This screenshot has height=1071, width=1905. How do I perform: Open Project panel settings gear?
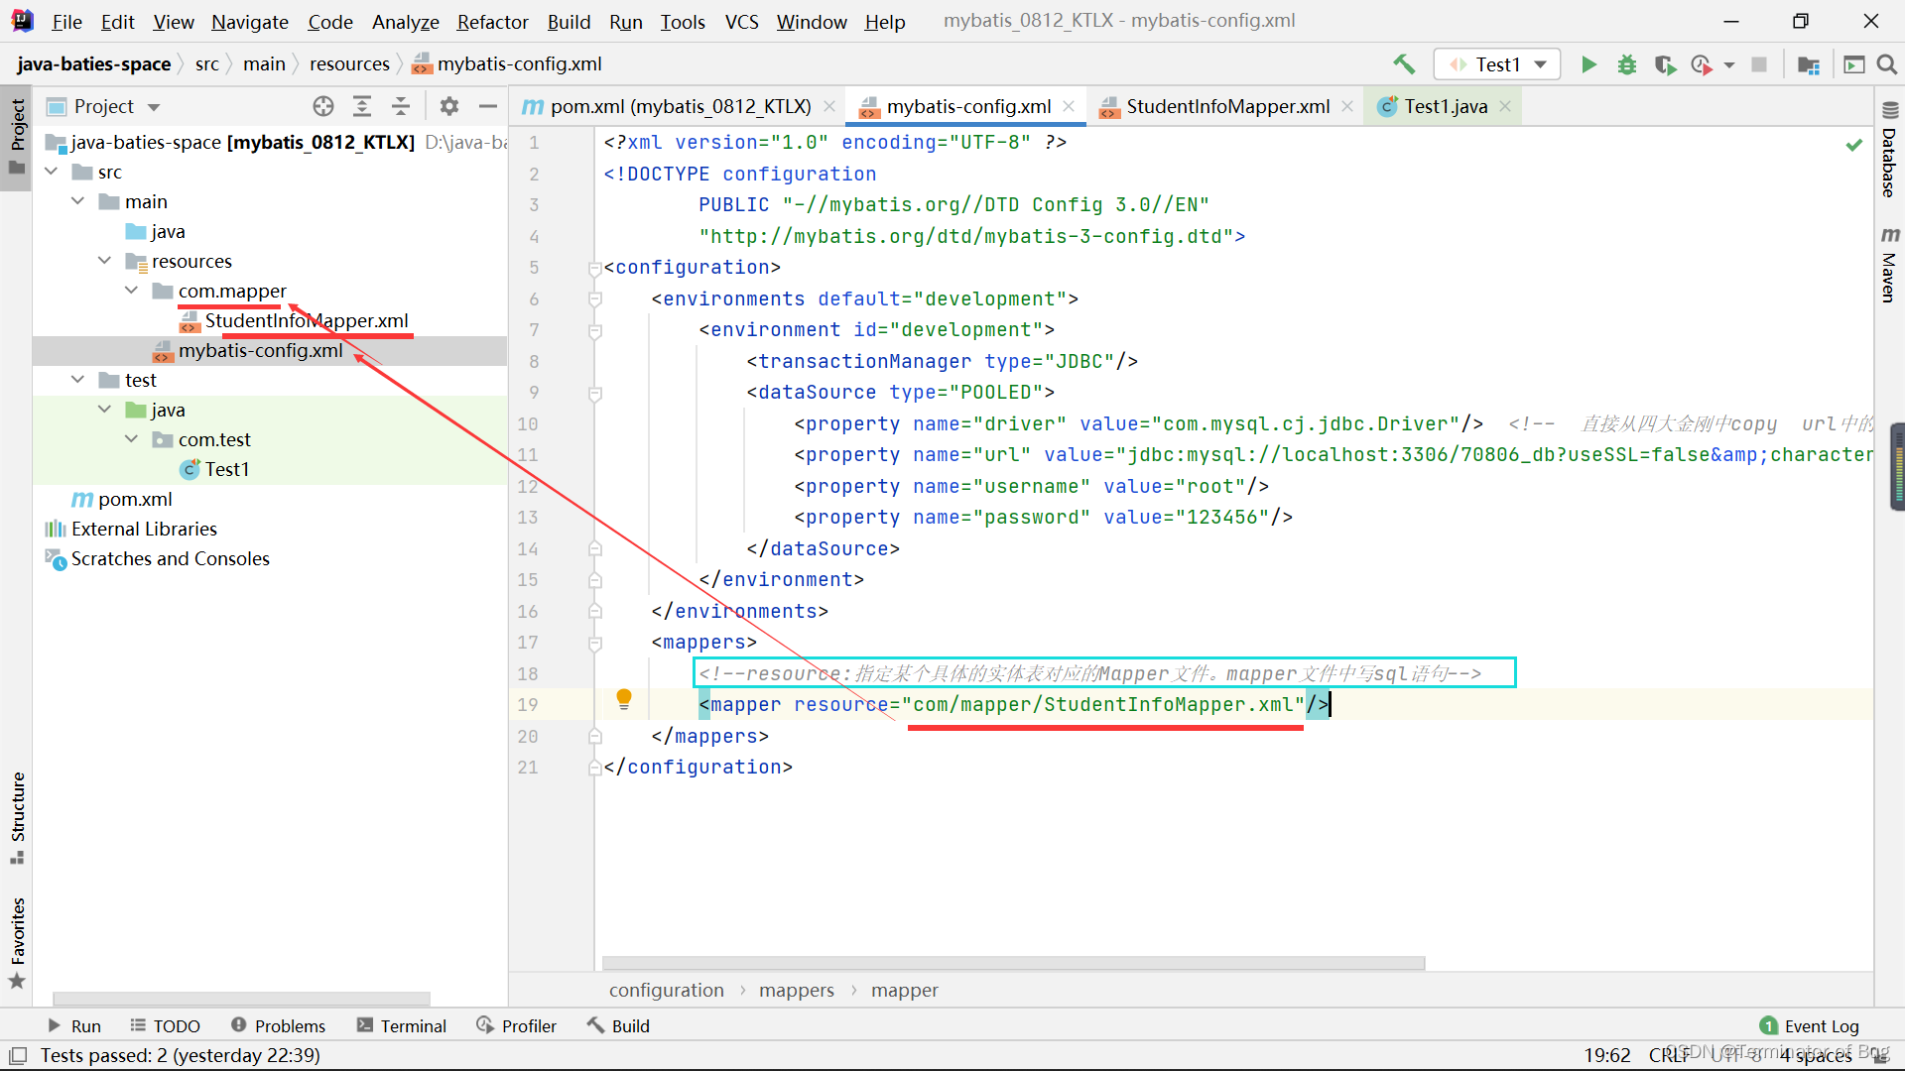pos(449,106)
